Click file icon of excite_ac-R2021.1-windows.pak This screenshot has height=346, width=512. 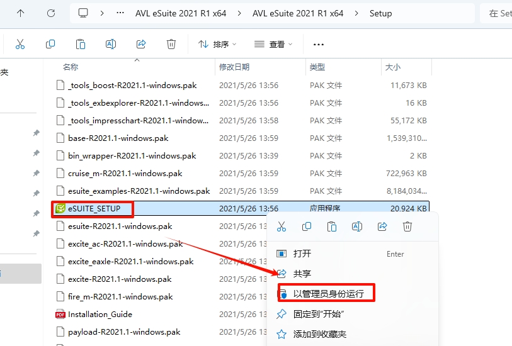coord(60,244)
